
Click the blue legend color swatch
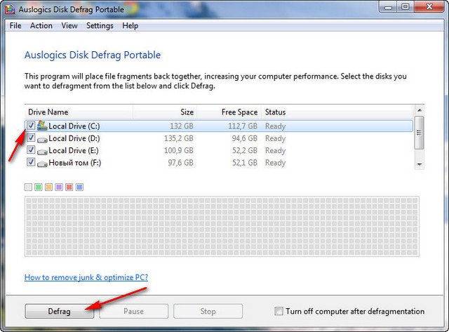coord(79,187)
